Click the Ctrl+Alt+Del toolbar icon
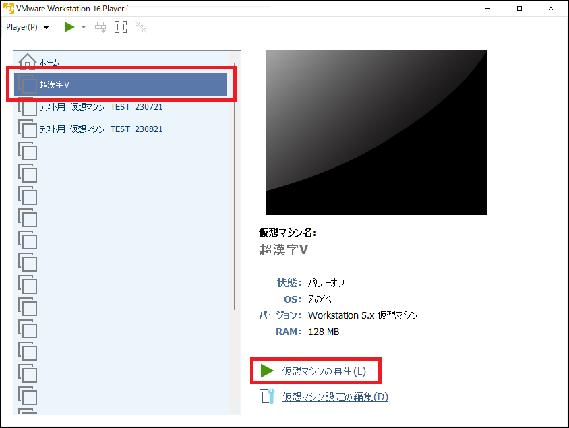The image size is (569, 428). pyautogui.click(x=100, y=27)
